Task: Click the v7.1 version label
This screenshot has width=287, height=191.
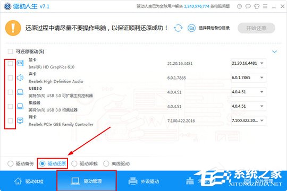Action: 45,6
